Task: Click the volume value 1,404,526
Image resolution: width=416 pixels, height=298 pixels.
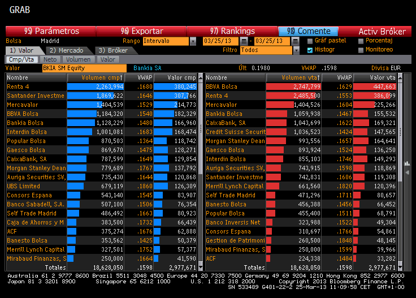Action: point(307,105)
